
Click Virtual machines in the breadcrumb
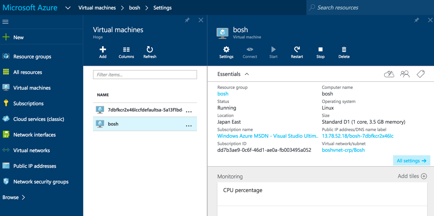pyautogui.click(x=97, y=8)
